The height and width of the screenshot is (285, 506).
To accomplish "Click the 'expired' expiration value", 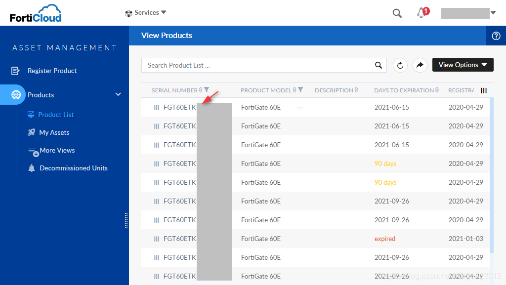I will click(x=384, y=239).
